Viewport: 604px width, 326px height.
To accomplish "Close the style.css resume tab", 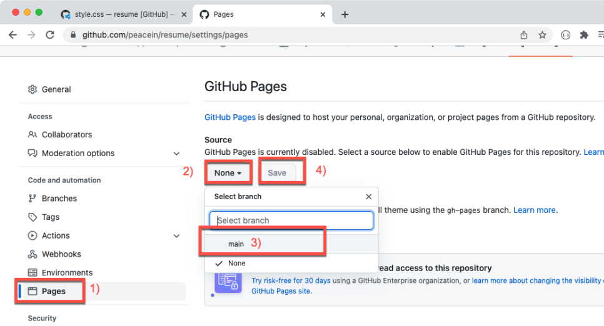I will click(x=184, y=14).
